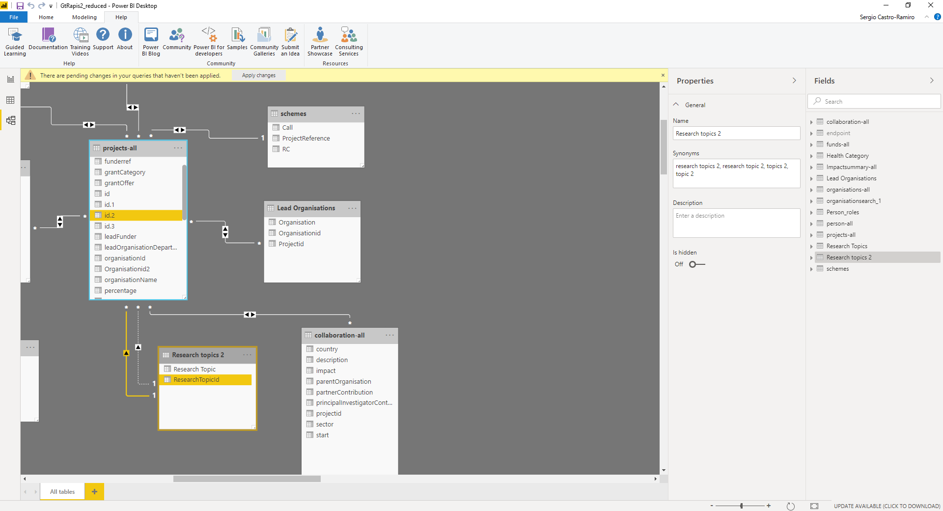Click the zoom in plus button

(x=769, y=506)
